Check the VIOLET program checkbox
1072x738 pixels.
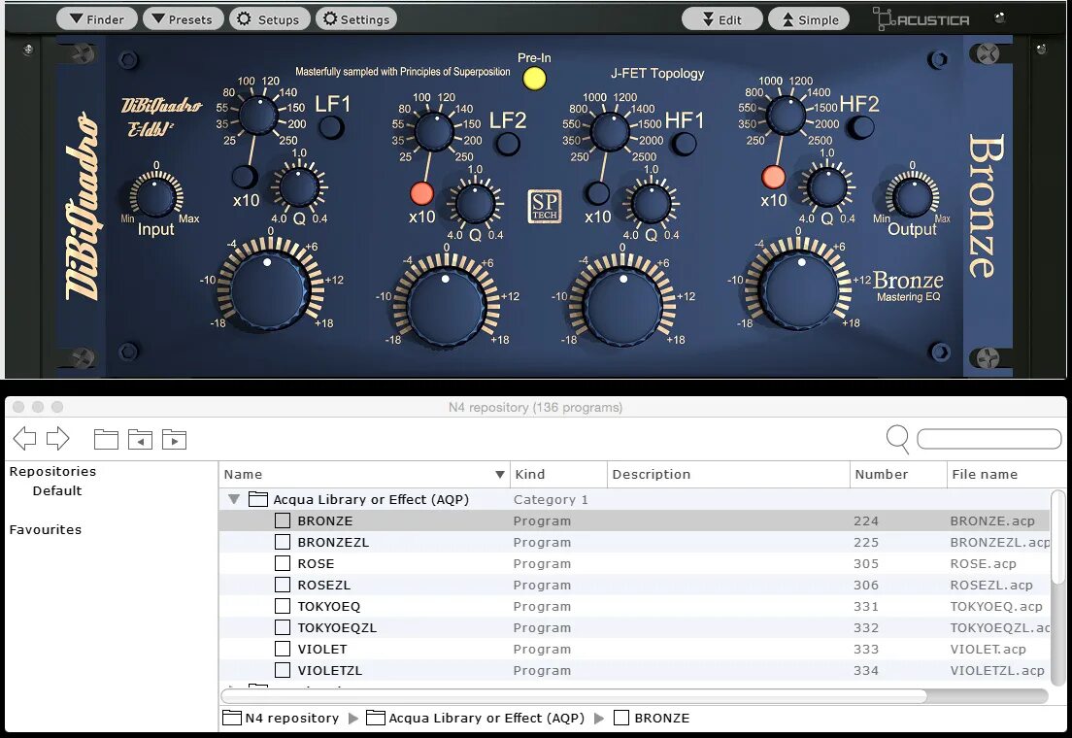pos(283,649)
